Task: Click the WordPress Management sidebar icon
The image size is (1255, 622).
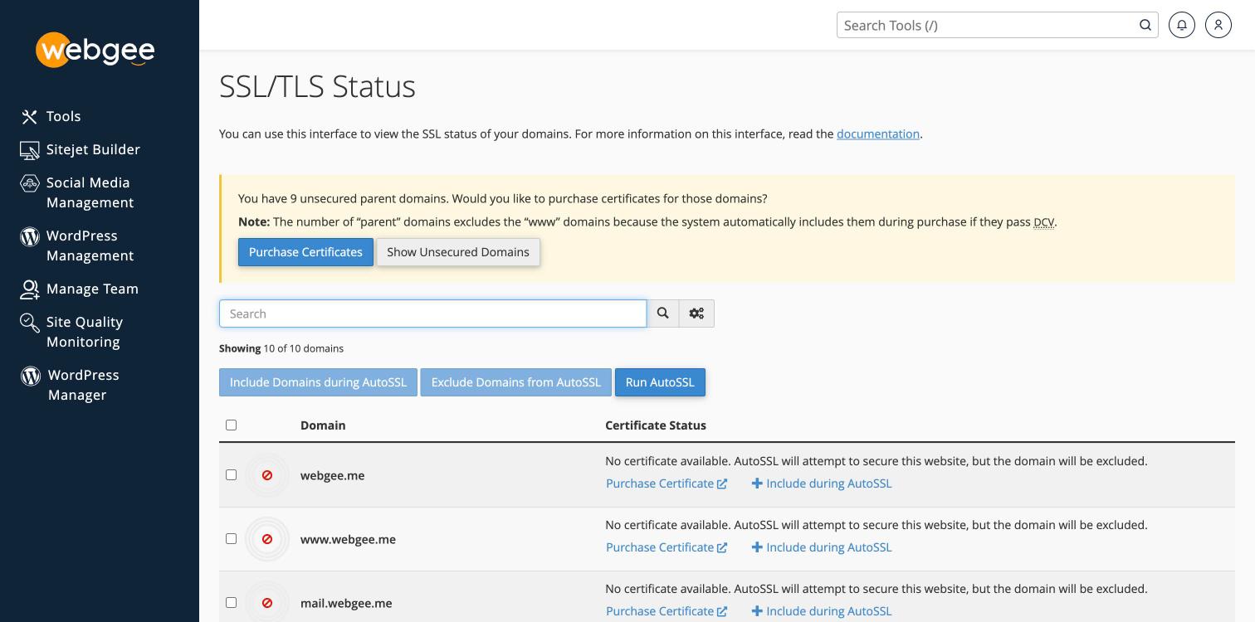Action: tap(30, 236)
